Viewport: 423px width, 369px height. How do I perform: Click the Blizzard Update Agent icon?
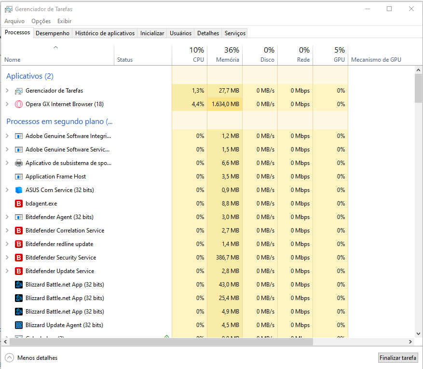19,325
